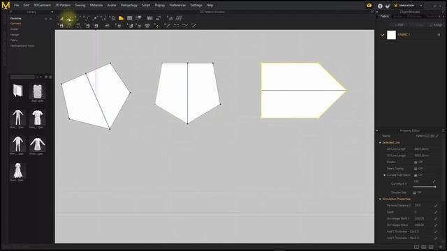Click the wavy line tool icon
Screen dimensions: 447x251
coord(184,26)
